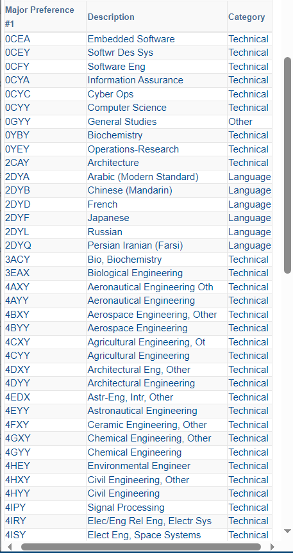Click the Astronautical Engineering entry
This screenshot has height=553, width=293.
pyautogui.click(x=142, y=411)
